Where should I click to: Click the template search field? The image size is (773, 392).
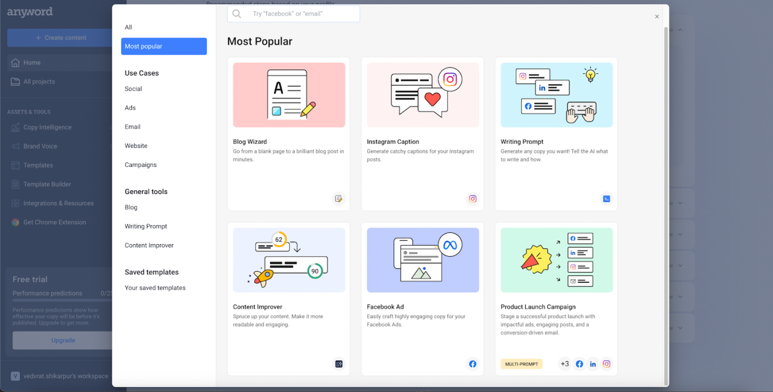294,14
